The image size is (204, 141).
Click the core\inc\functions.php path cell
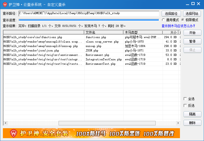pyautogui.click(x=44, y=37)
